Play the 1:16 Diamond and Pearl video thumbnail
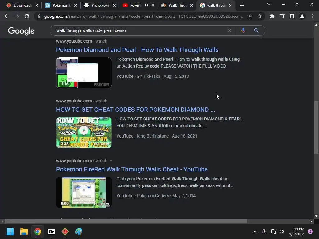Image resolution: width=319 pixels, height=239 pixels. click(84, 73)
